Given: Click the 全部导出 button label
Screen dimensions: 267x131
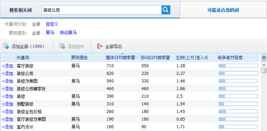Looking at the screenshot, I should pyautogui.click(x=113, y=46).
